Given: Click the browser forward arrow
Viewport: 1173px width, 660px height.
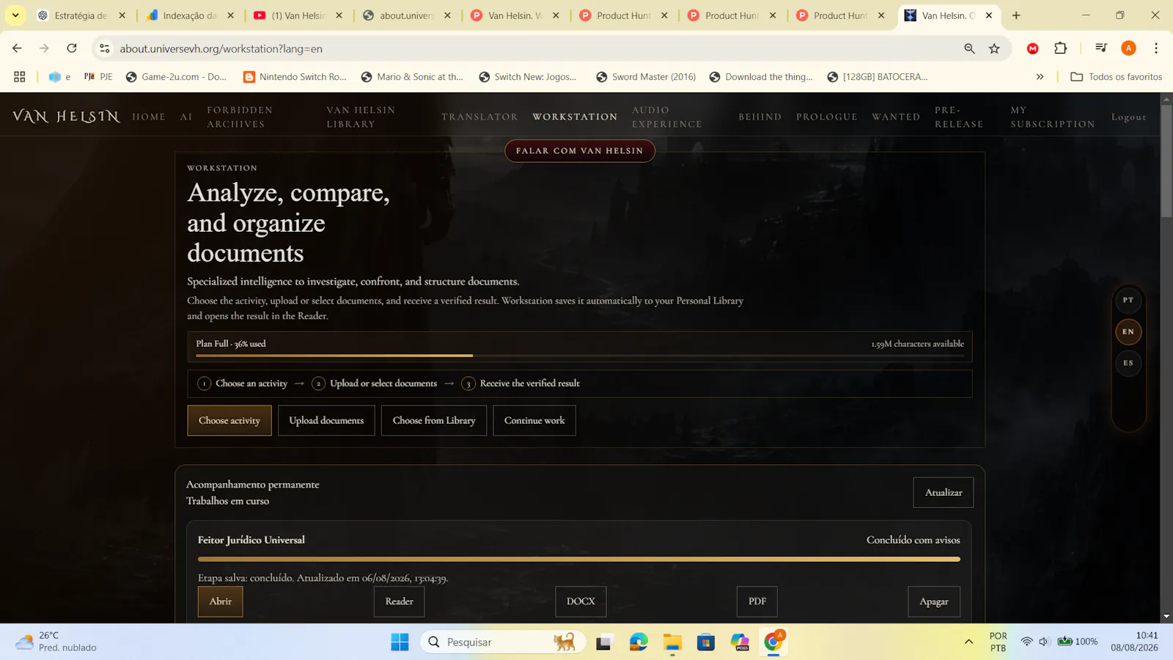Looking at the screenshot, I should coord(44,48).
